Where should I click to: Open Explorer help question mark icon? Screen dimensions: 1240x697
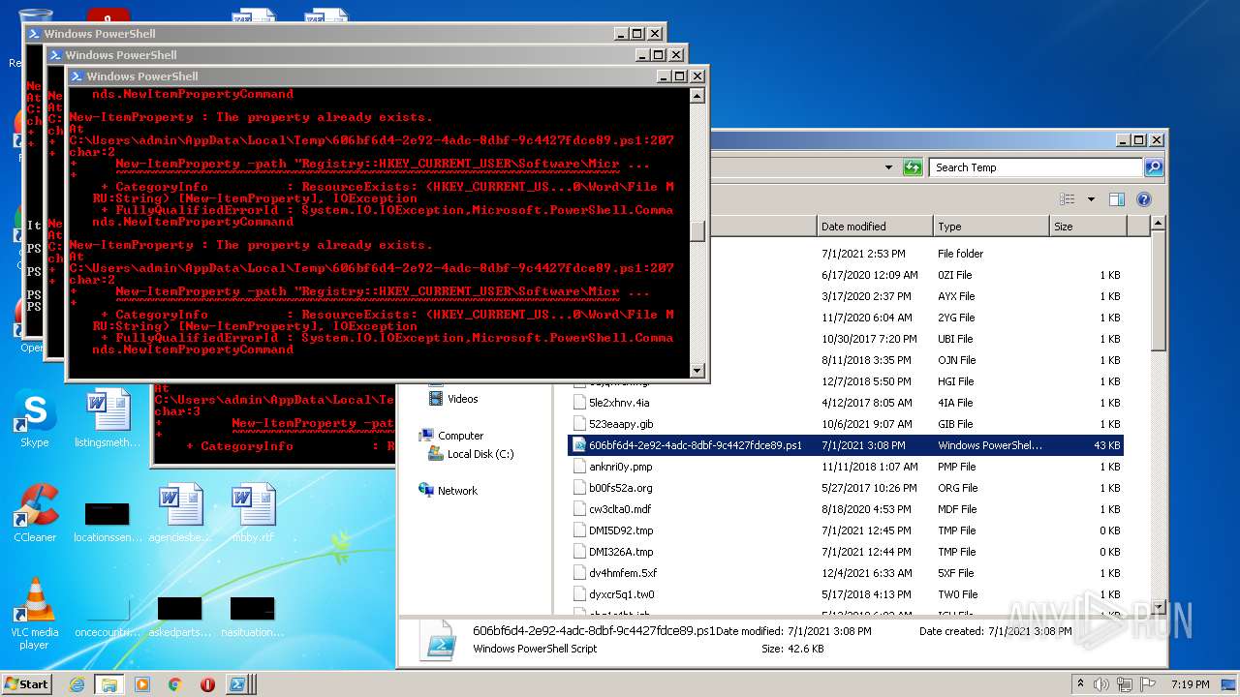tap(1143, 199)
